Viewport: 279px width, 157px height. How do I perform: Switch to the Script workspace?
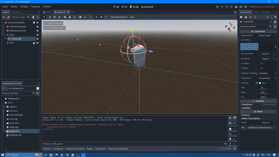click(134, 7)
